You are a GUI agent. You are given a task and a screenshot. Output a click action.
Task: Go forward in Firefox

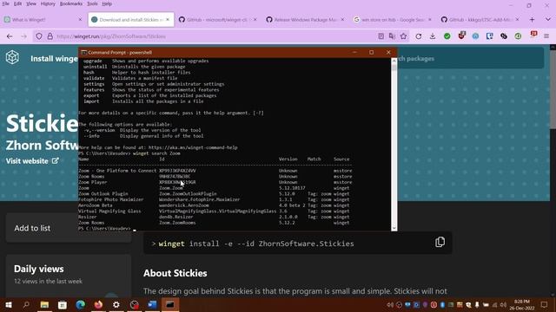[x=23, y=36]
